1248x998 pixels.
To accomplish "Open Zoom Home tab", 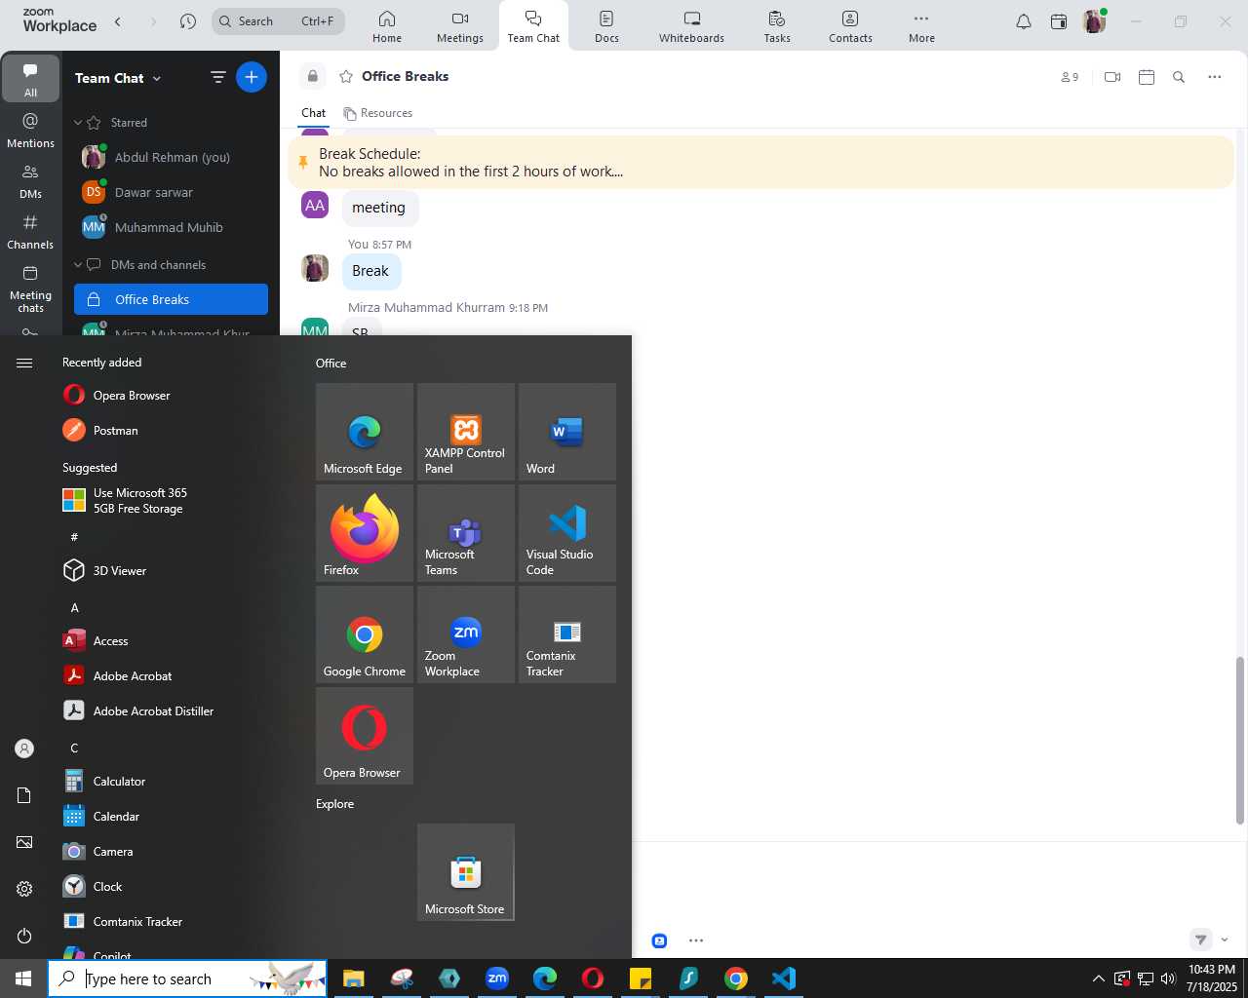I will point(386,26).
